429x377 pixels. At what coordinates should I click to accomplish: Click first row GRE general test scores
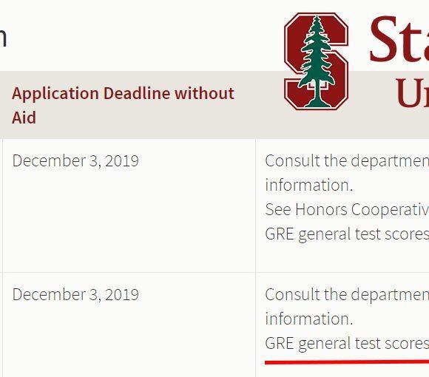347,234
